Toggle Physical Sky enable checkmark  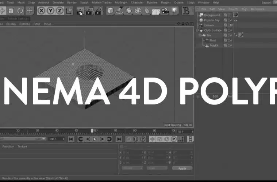point(230,20)
